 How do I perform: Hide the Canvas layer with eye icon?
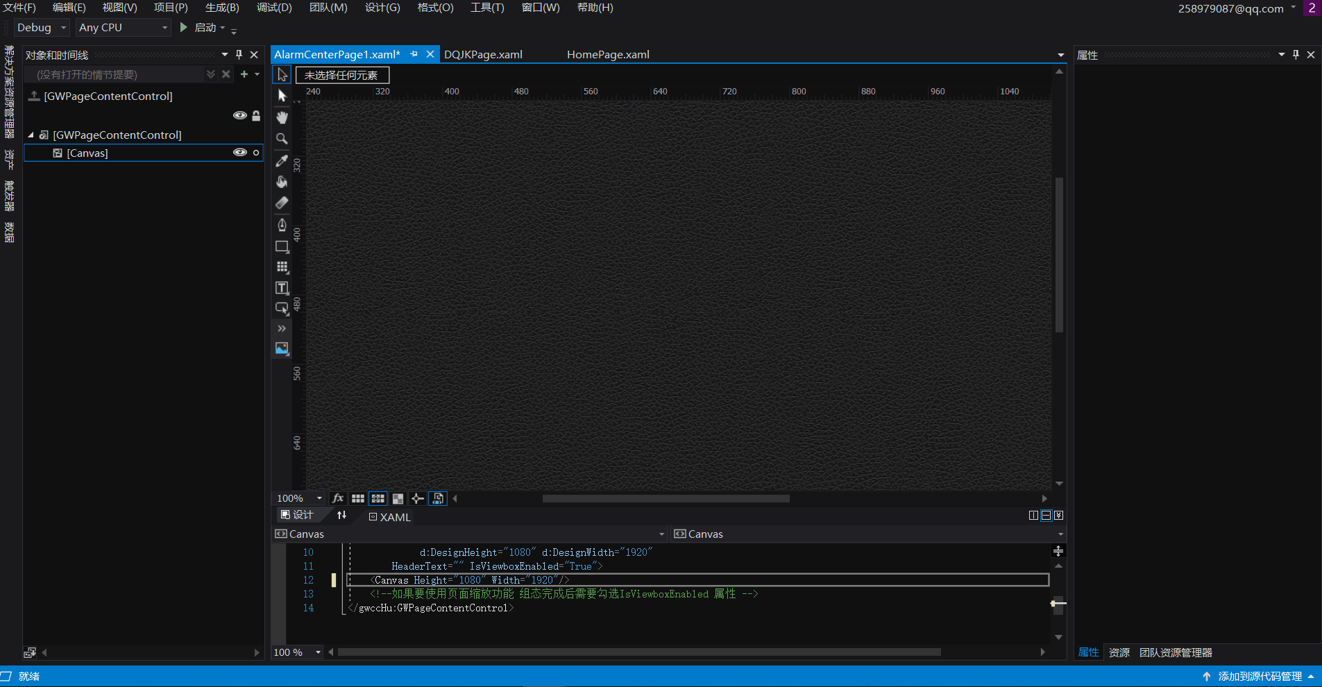tap(240, 153)
